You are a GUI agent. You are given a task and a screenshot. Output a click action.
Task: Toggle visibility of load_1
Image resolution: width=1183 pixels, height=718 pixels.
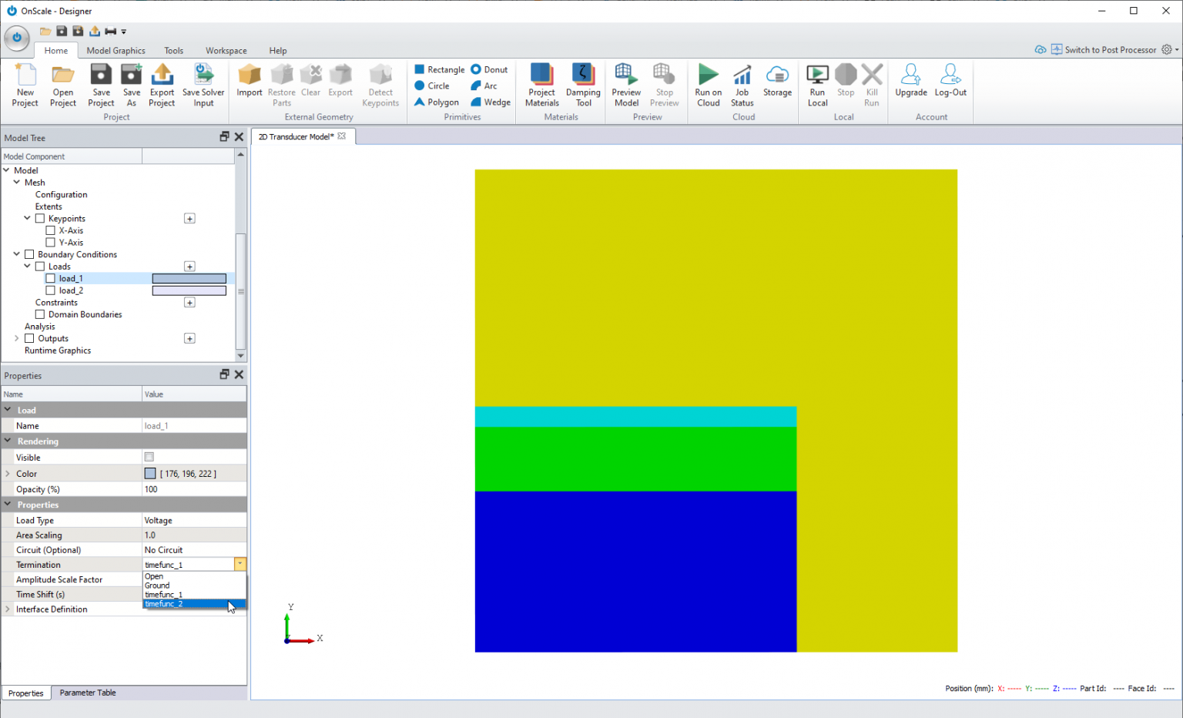coord(49,278)
